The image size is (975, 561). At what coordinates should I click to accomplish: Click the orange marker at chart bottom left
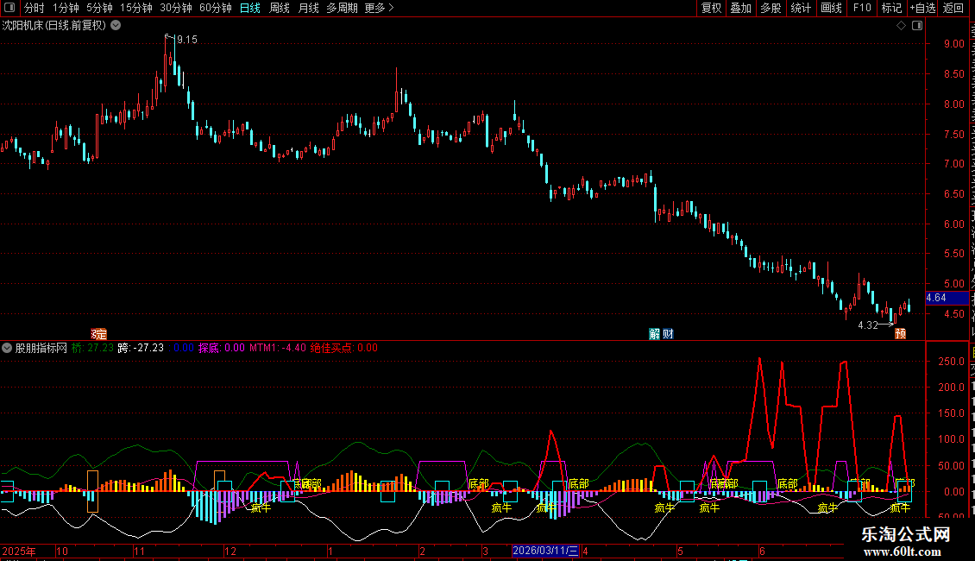(99, 334)
